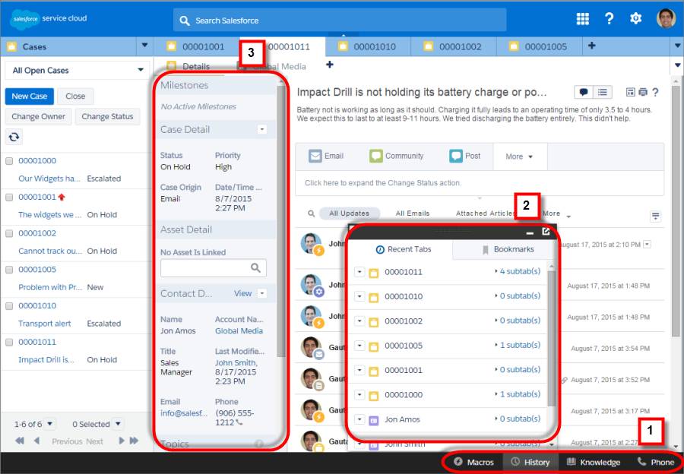Check the box for case 00001010
The height and width of the screenshot is (474, 684).
point(9,305)
